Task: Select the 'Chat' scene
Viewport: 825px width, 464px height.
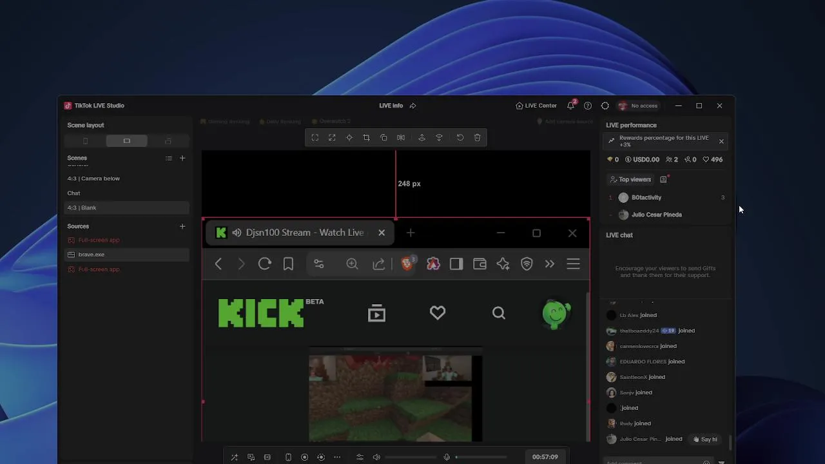Action: click(127, 193)
